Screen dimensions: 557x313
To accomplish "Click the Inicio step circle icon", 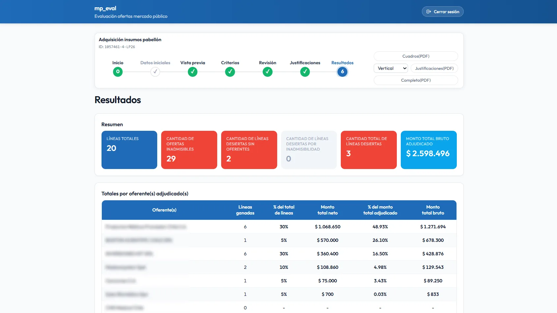I will click(x=118, y=71).
